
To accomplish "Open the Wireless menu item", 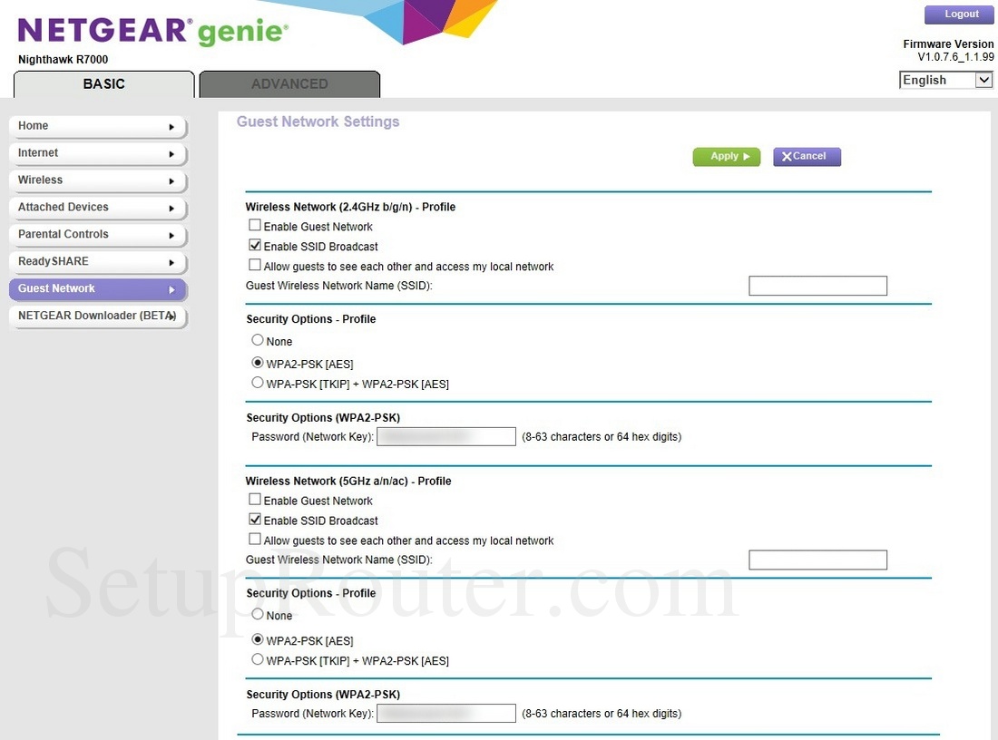I will click(x=98, y=181).
